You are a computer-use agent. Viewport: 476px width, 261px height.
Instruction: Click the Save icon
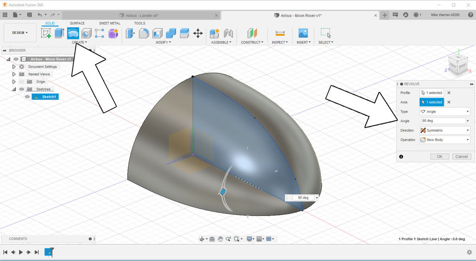click(29, 14)
